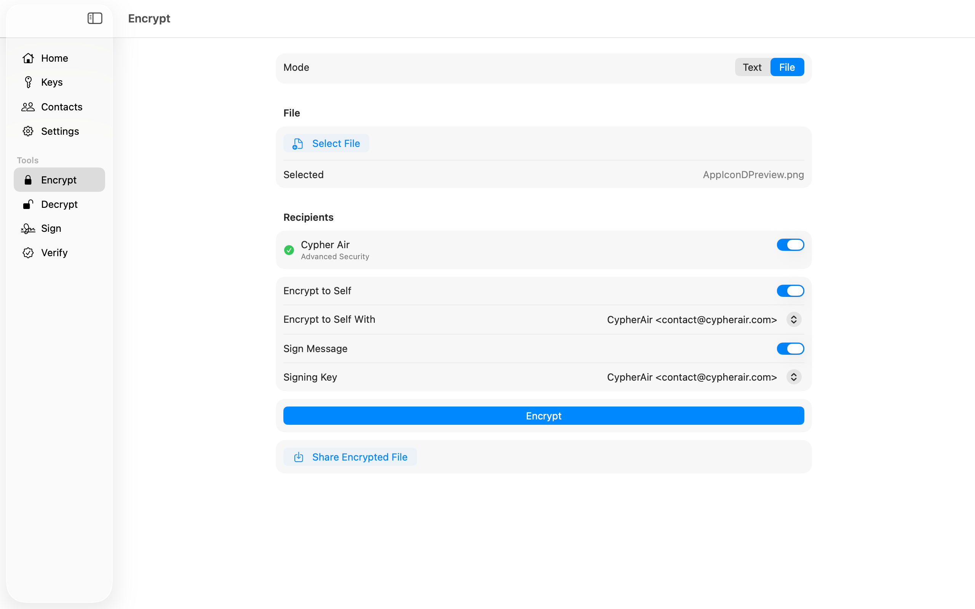Click the Contacts people icon
Viewport: 975px width, 609px height.
(x=28, y=107)
